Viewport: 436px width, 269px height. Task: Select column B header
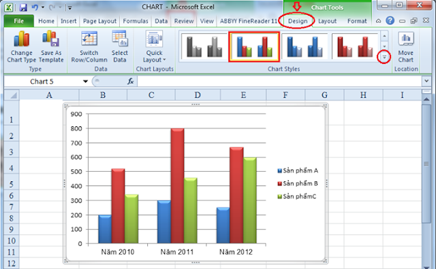click(103, 95)
